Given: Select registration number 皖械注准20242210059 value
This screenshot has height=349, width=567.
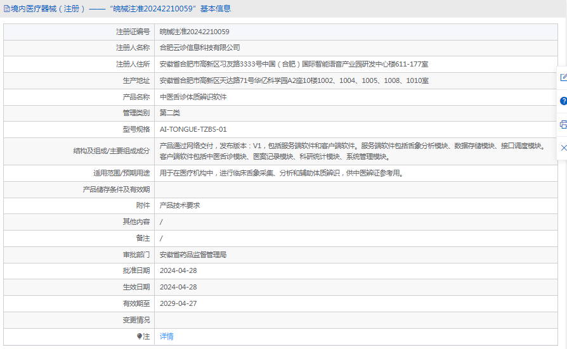Looking at the screenshot, I should (194, 32).
